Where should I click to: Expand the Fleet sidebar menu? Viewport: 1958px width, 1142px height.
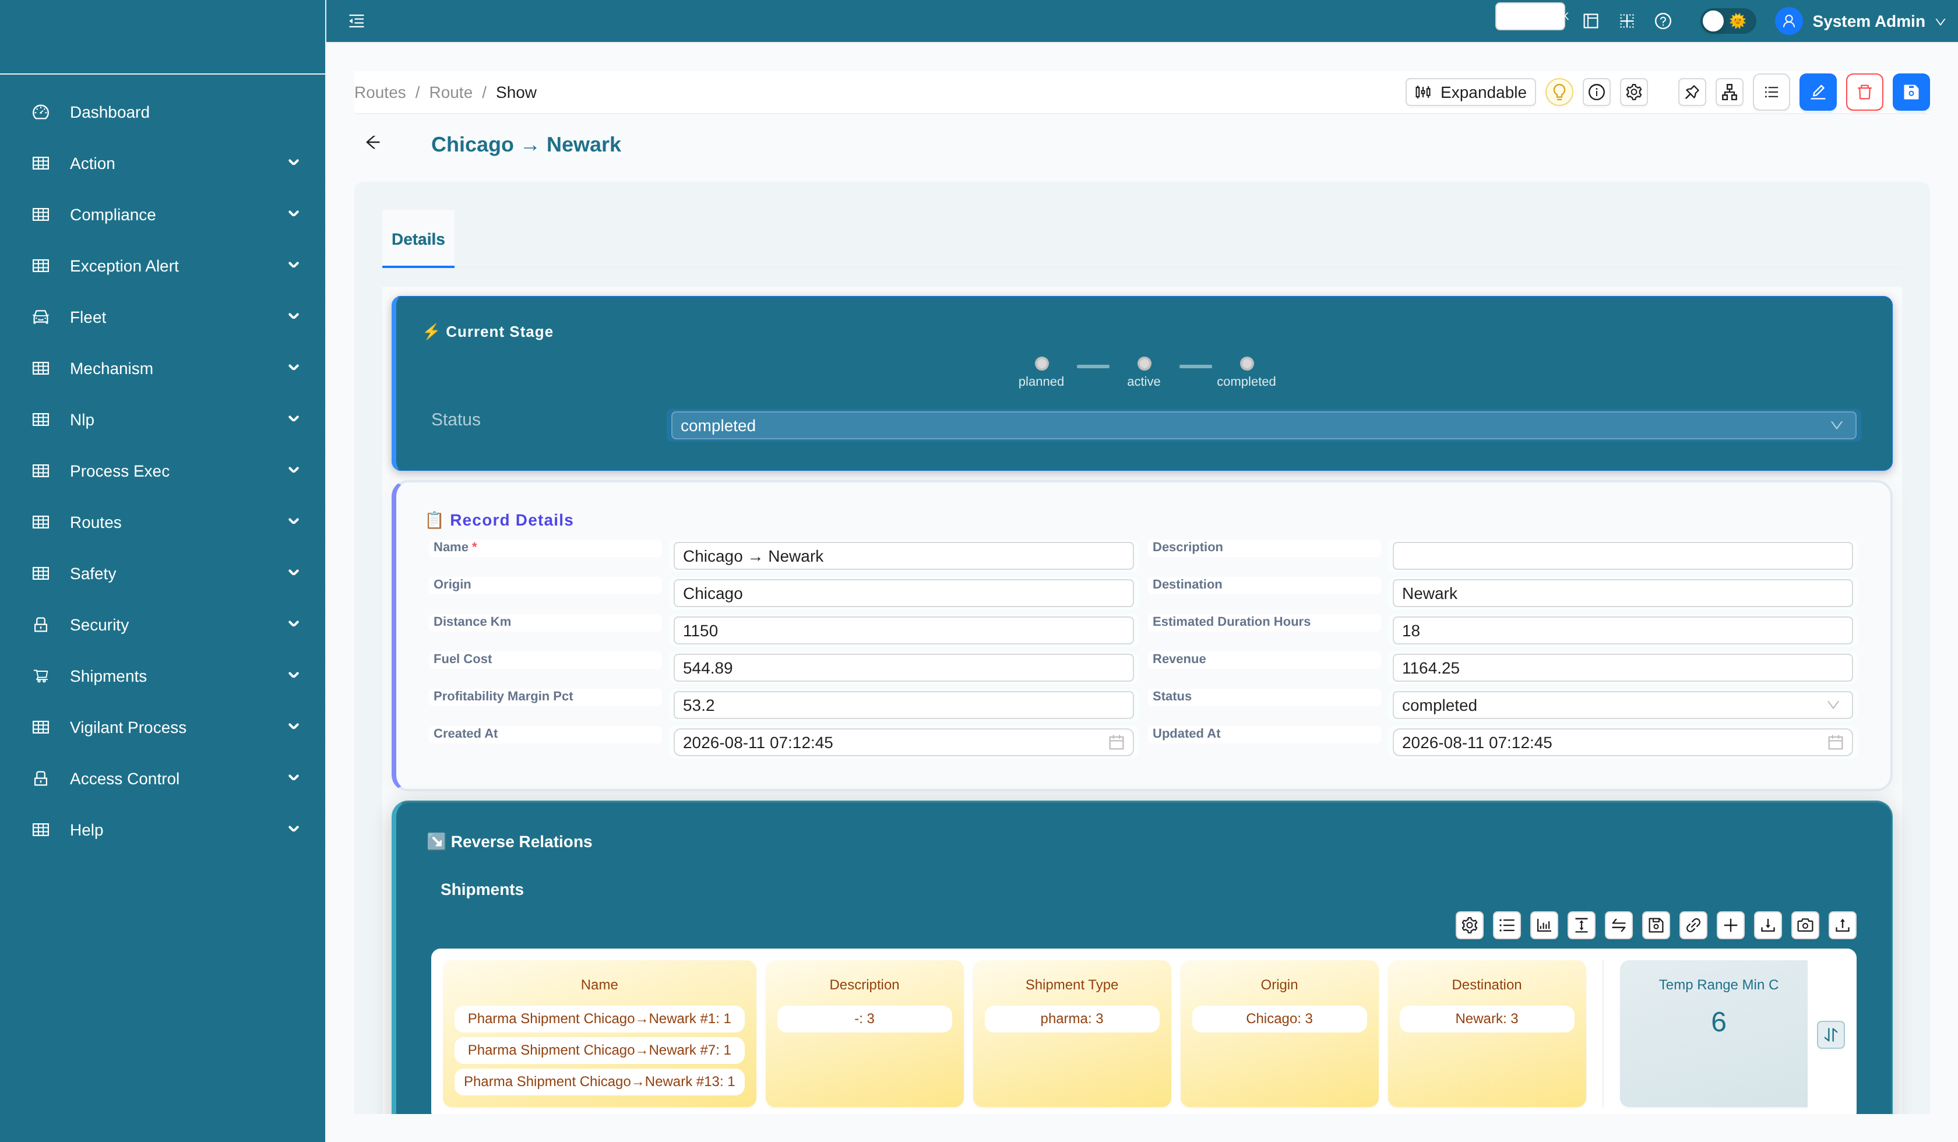pyautogui.click(x=163, y=317)
